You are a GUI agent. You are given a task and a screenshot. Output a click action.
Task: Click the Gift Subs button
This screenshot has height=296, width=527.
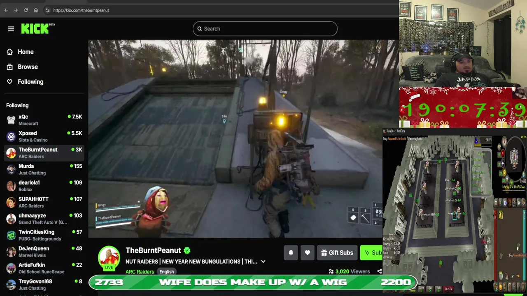point(337,253)
